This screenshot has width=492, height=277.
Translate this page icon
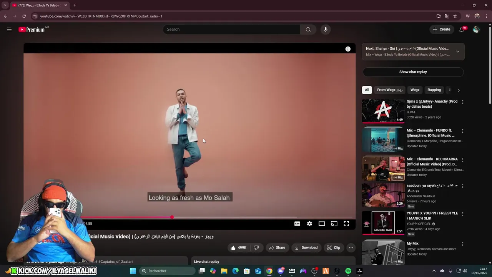[447, 16]
